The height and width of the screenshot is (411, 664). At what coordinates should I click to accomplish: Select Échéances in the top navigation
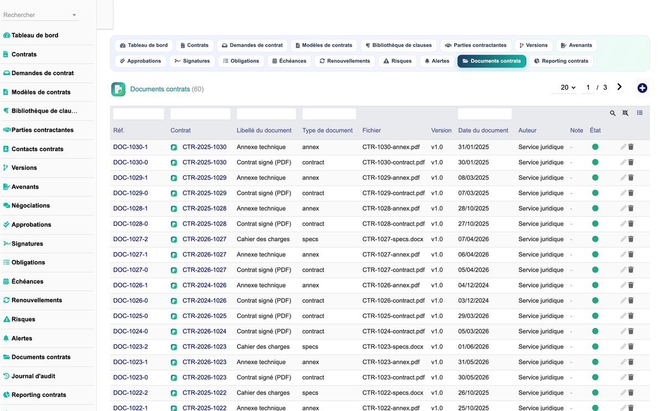(x=289, y=61)
